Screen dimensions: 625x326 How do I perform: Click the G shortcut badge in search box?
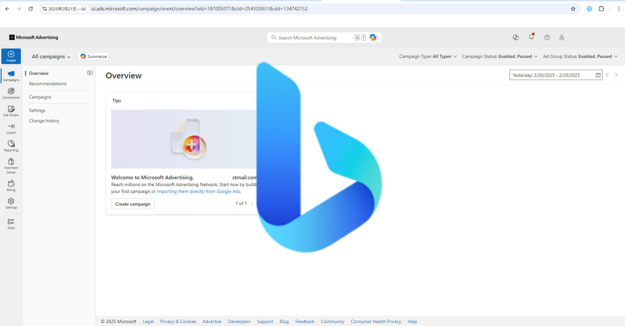tap(357, 38)
